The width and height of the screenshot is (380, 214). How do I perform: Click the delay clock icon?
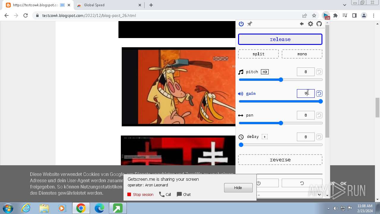tap(241, 137)
